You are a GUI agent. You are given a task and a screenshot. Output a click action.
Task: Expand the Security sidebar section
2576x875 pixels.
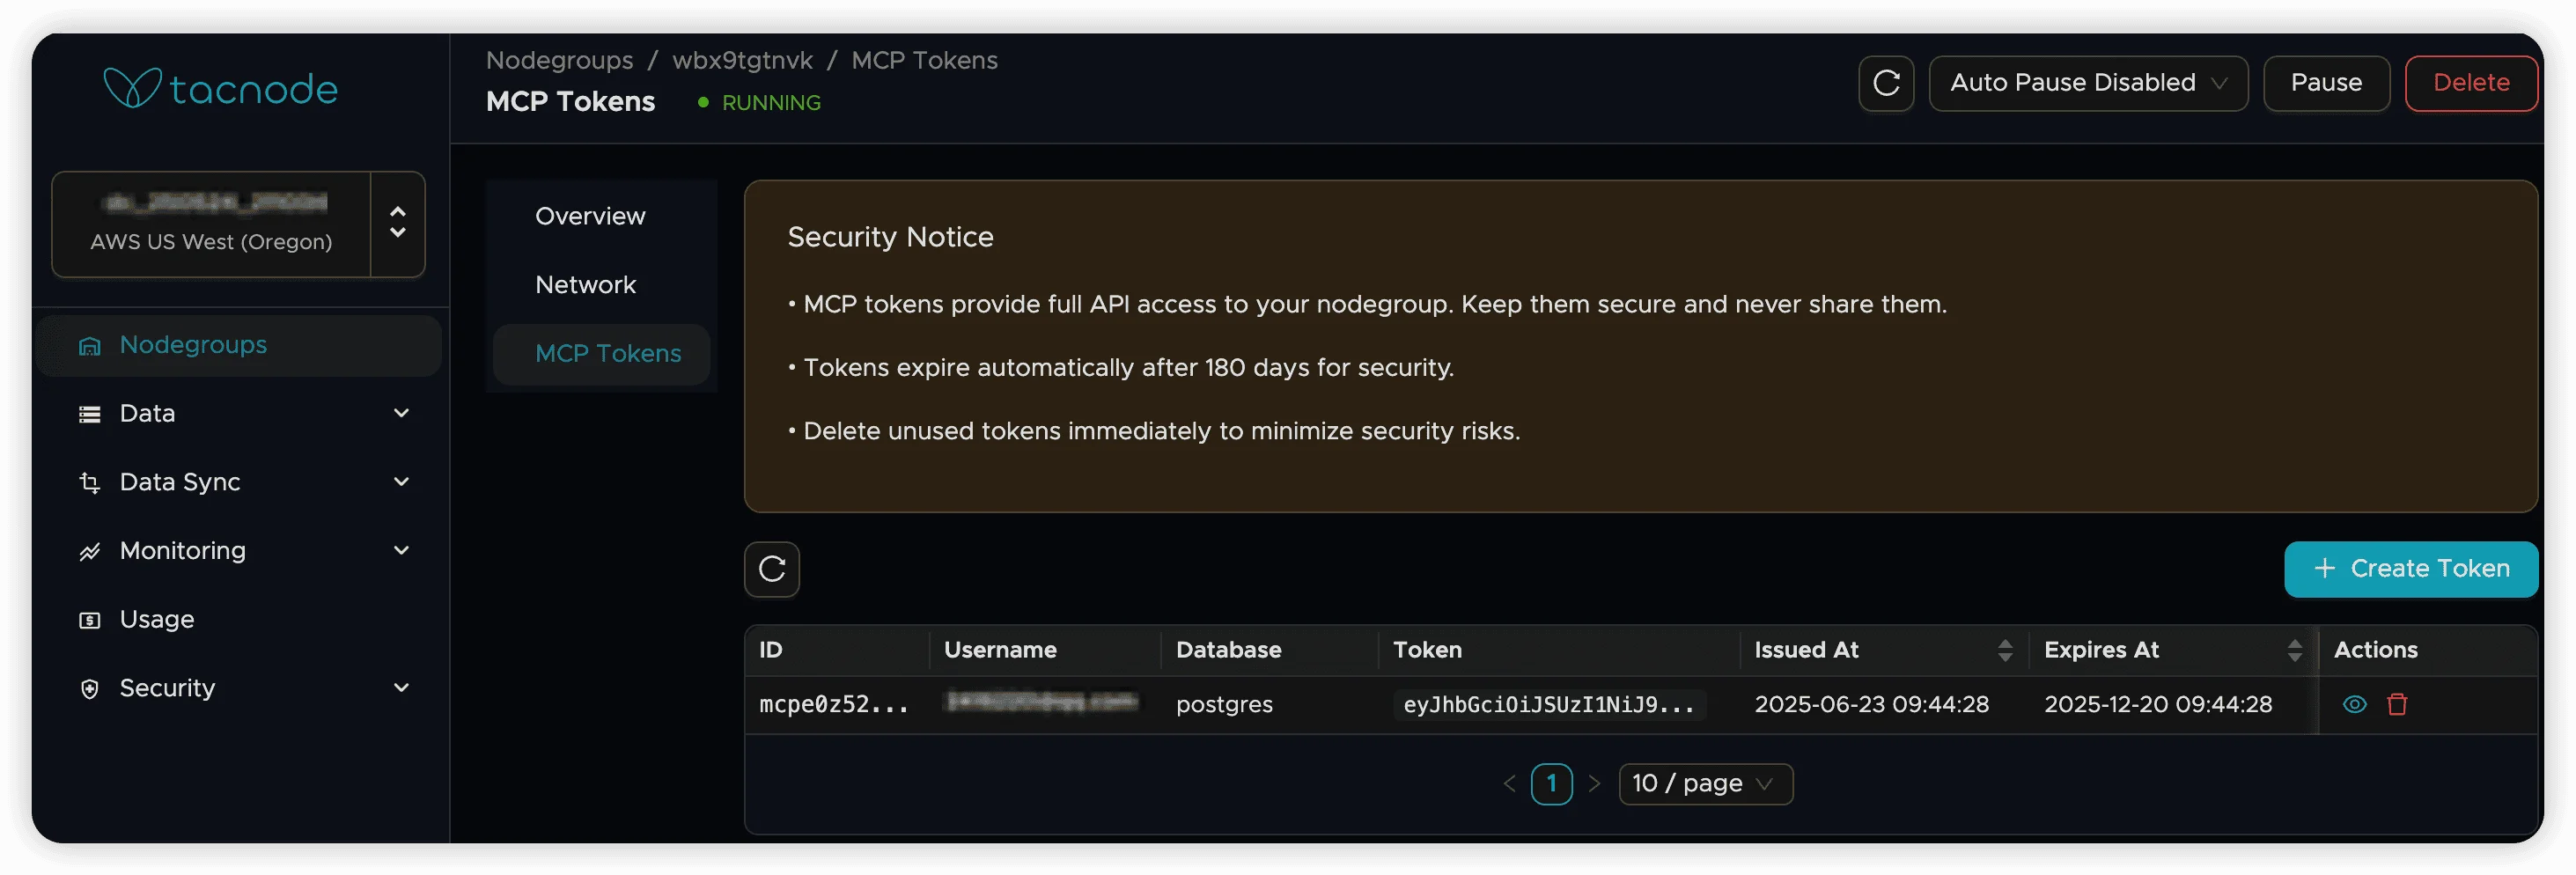point(401,688)
